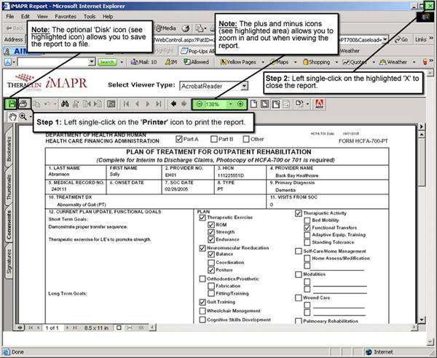Check the Wheelchair Management checkbox
The image size is (437, 358).
(202, 311)
